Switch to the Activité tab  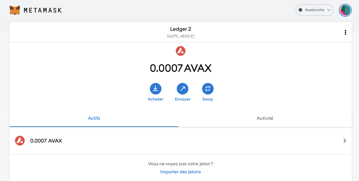click(x=265, y=118)
